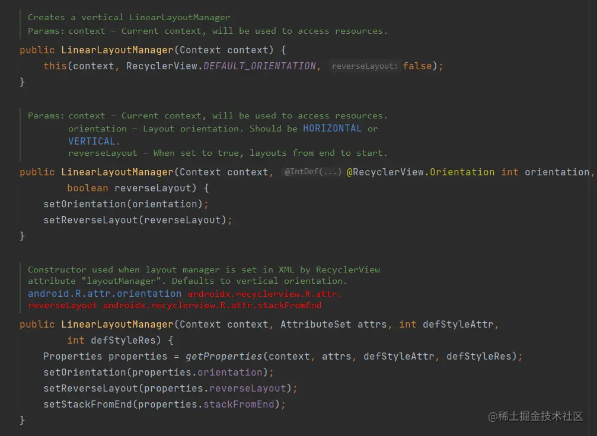Click the red reverseLayout doc reference

point(62,305)
